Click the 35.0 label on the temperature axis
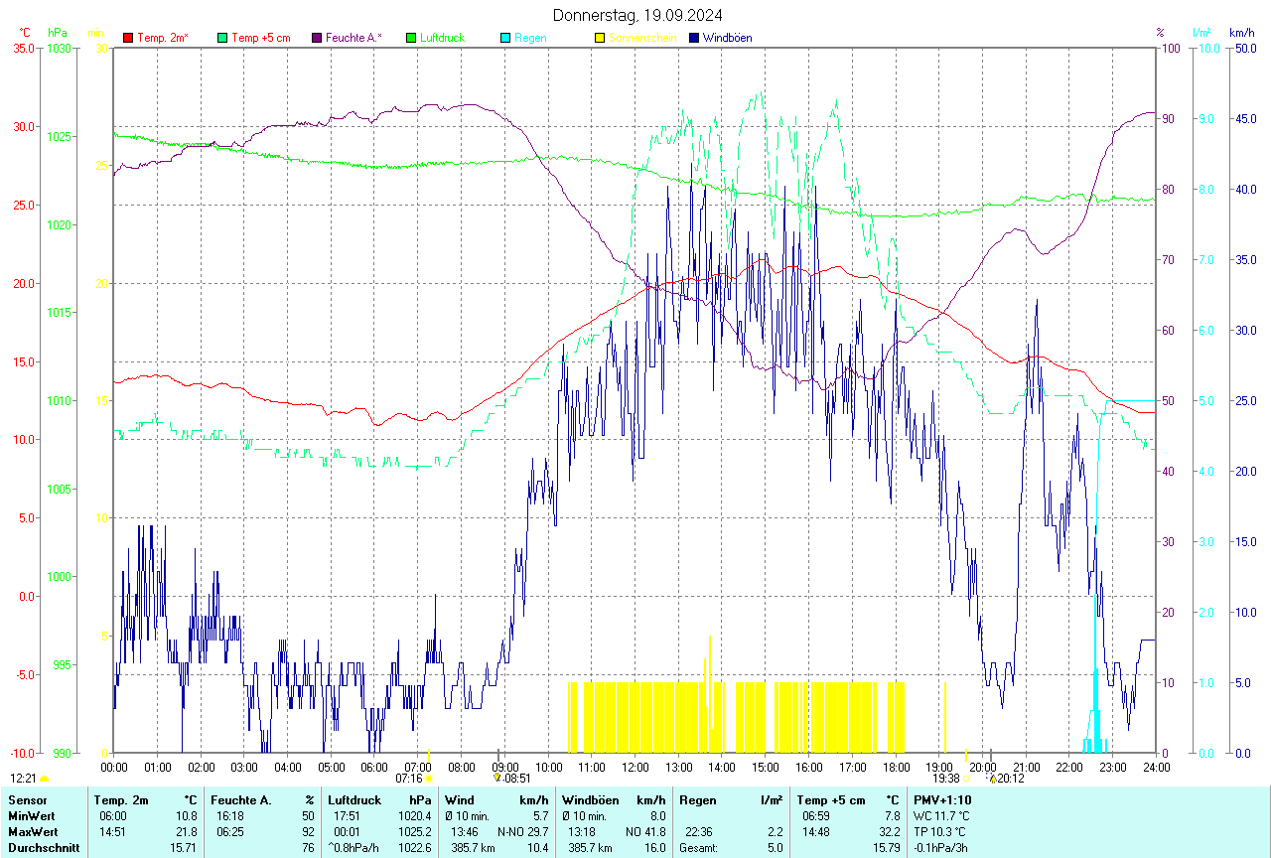 [x=23, y=48]
